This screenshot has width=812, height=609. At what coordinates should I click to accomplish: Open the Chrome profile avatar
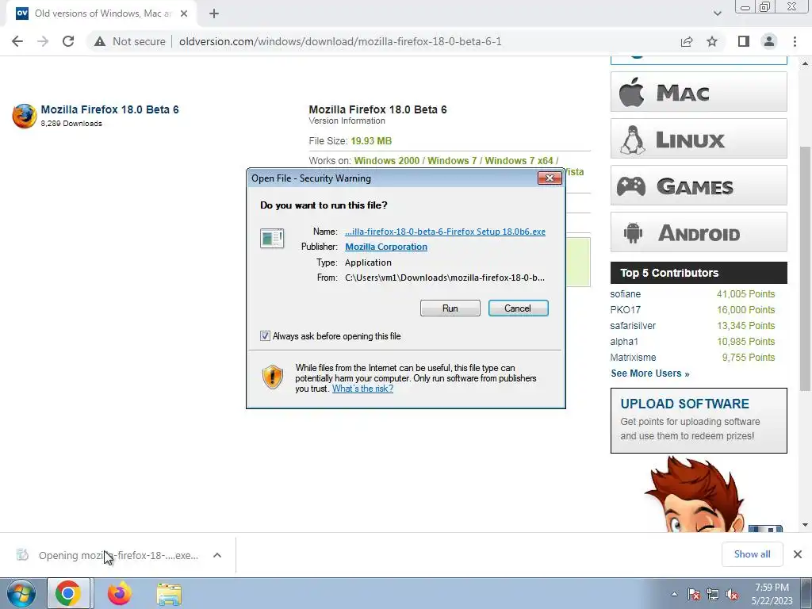pyautogui.click(x=769, y=41)
